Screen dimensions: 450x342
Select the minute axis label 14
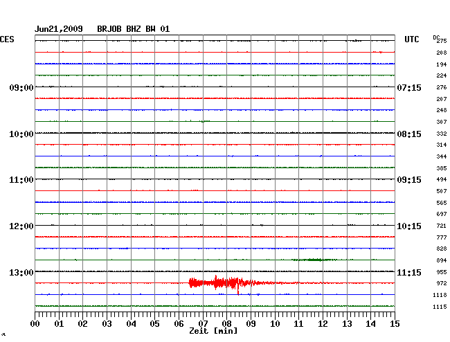[x=370, y=324]
